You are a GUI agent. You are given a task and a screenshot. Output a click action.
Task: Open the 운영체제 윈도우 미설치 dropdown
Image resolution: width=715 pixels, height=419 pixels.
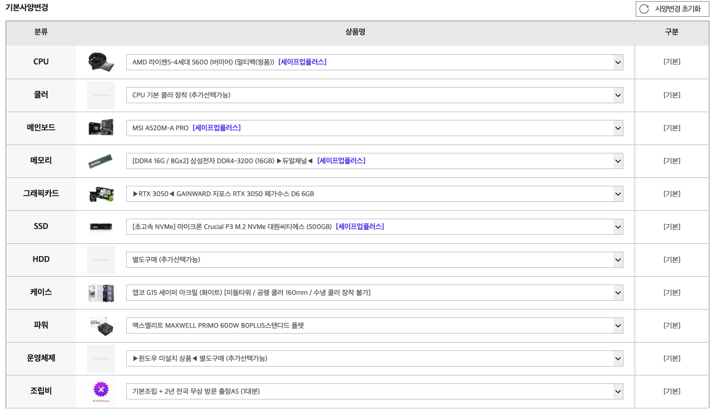[375, 358]
